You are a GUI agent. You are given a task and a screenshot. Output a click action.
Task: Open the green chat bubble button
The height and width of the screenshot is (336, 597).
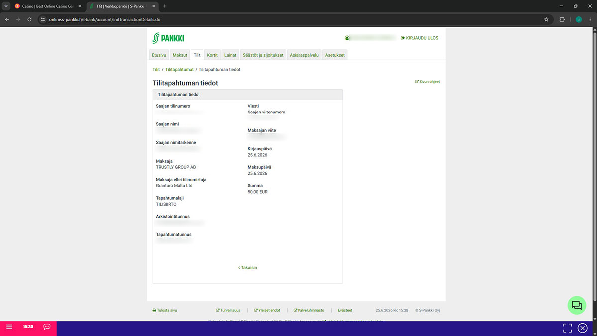coord(577,305)
